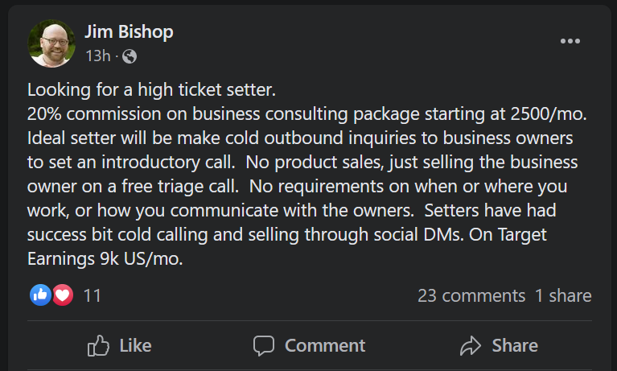Click the curved arrow Share icon
Viewport: 617px width, 371px height.
coord(470,345)
